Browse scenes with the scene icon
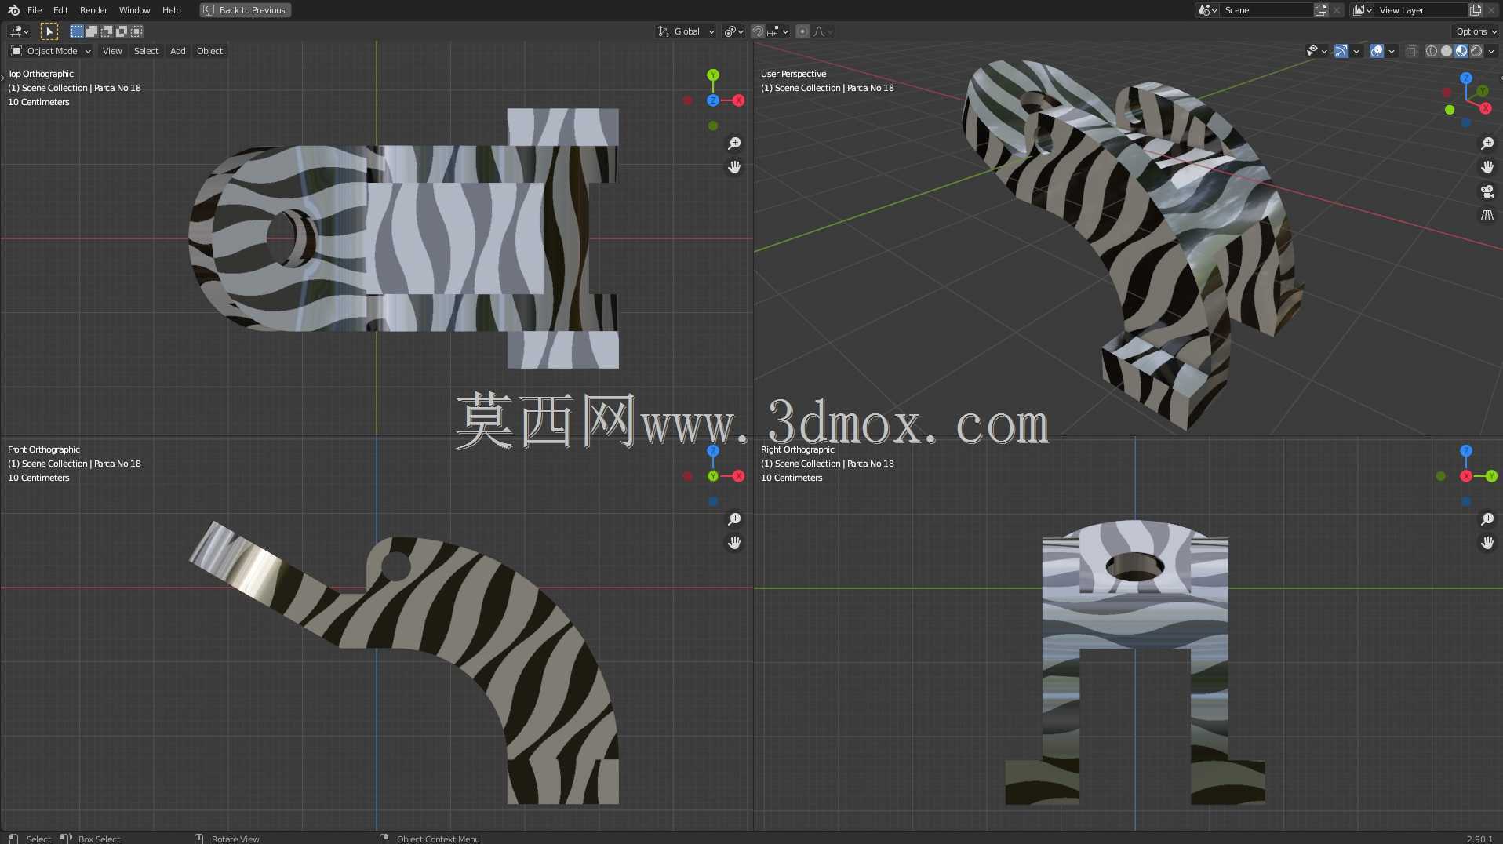Viewport: 1503px width, 844px height. (1207, 10)
